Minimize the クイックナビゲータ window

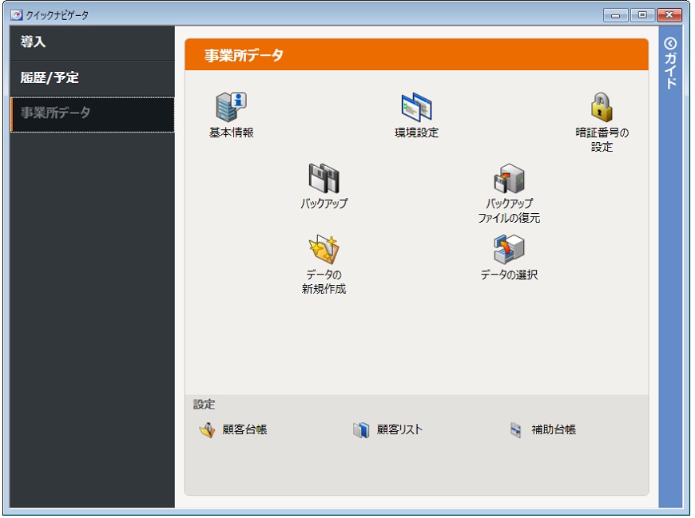coord(615,15)
